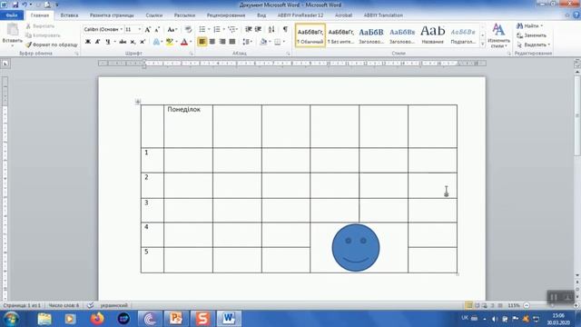
Task: Open the Find (Найти) dropdown arrow
Action: (x=542, y=26)
